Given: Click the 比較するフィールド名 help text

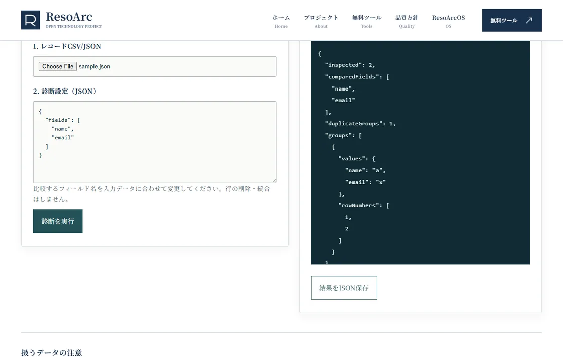Looking at the screenshot, I should (151, 194).
